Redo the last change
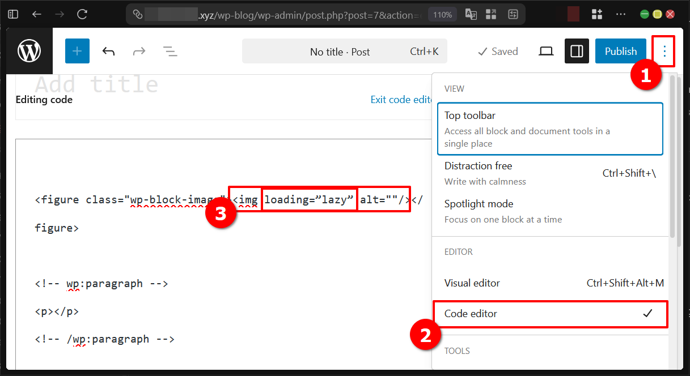Viewport: 690px width, 376px height. (139, 51)
